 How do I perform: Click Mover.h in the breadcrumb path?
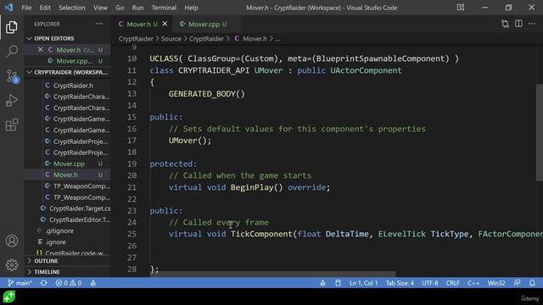(x=255, y=39)
